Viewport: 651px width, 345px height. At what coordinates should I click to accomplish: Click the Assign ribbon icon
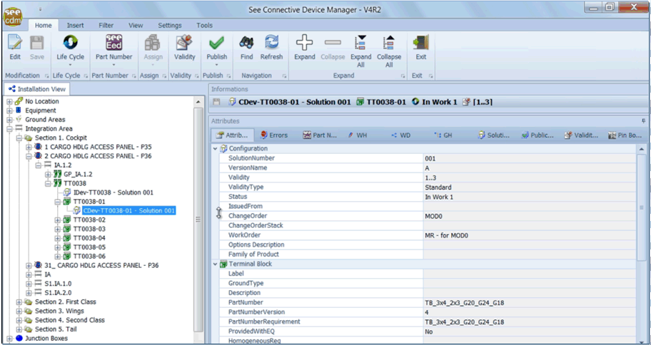click(153, 43)
